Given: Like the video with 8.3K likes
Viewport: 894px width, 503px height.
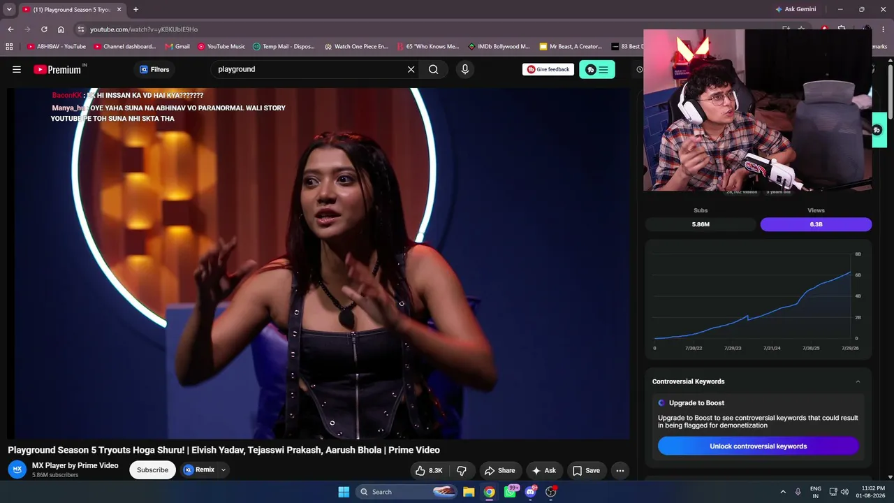Looking at the screenshot, I should (x=429, y=471).
